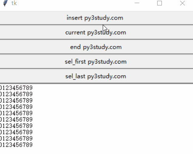Set cursor in last 0123456789 line
The width and height of the screenshot is (193, 154).
point(16,145)
